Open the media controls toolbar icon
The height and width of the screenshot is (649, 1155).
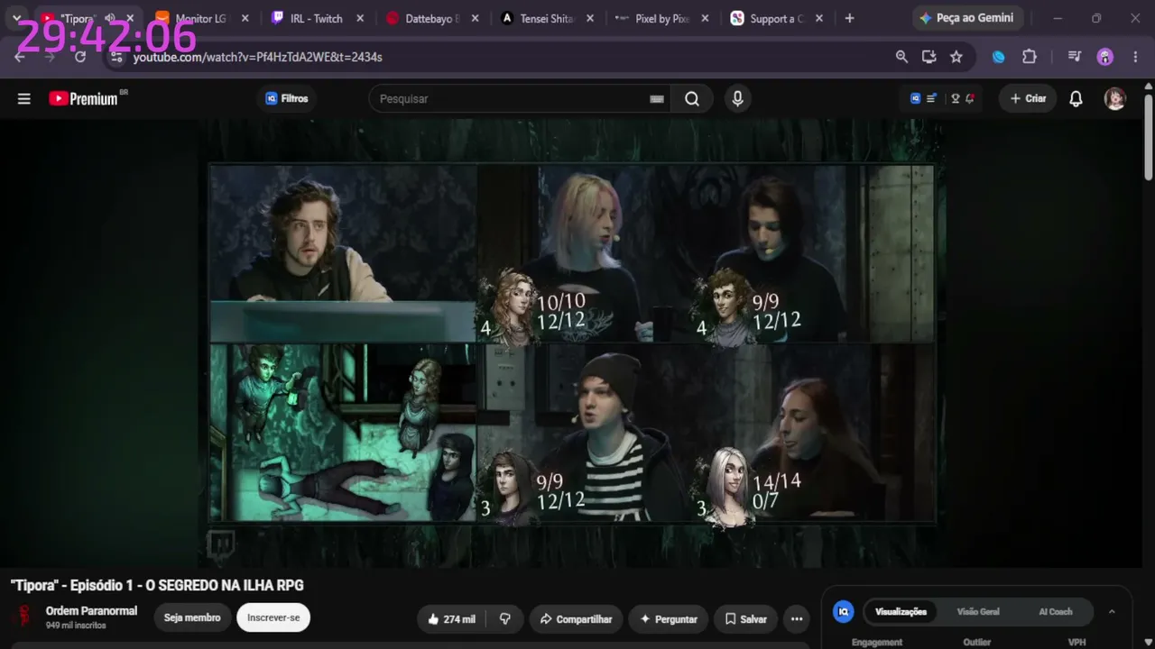click(1074, 57)
